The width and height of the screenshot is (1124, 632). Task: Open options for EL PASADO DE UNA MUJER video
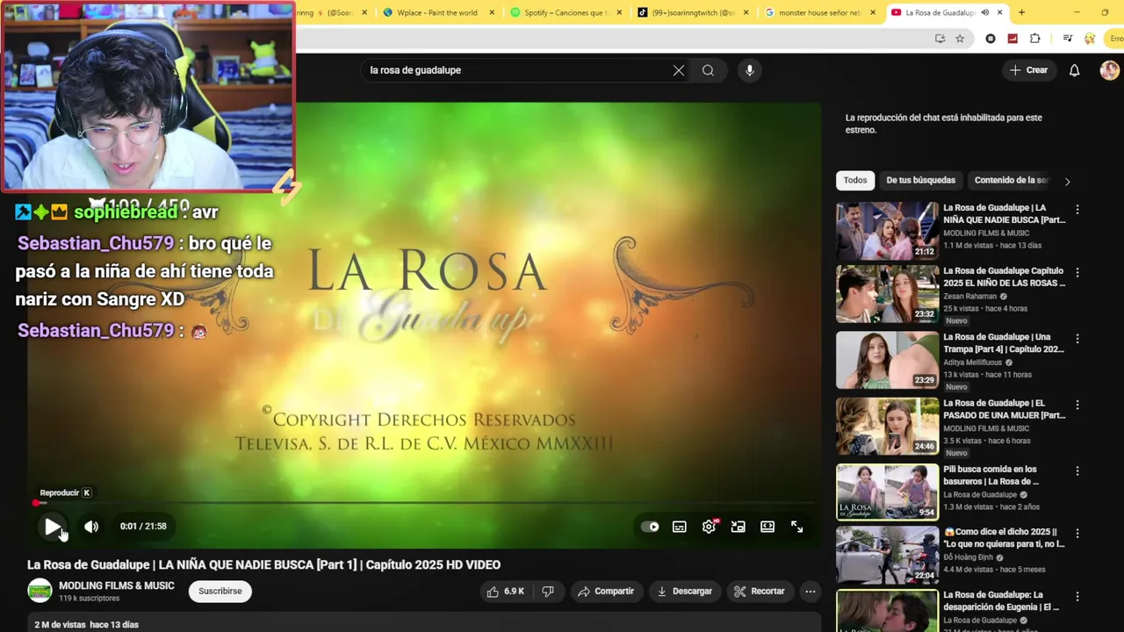(x=1077, y=405)
